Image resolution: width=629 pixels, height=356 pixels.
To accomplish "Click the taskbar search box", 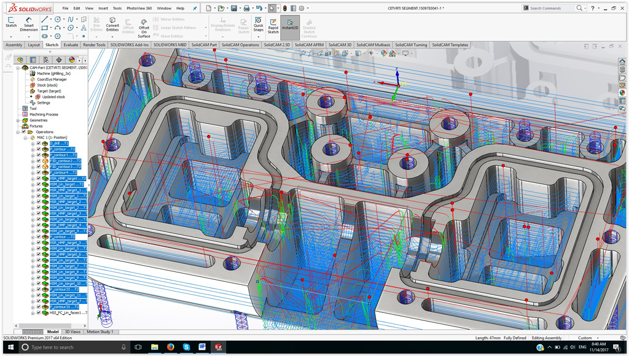I will pyautogui.click(x=74, y=347).
